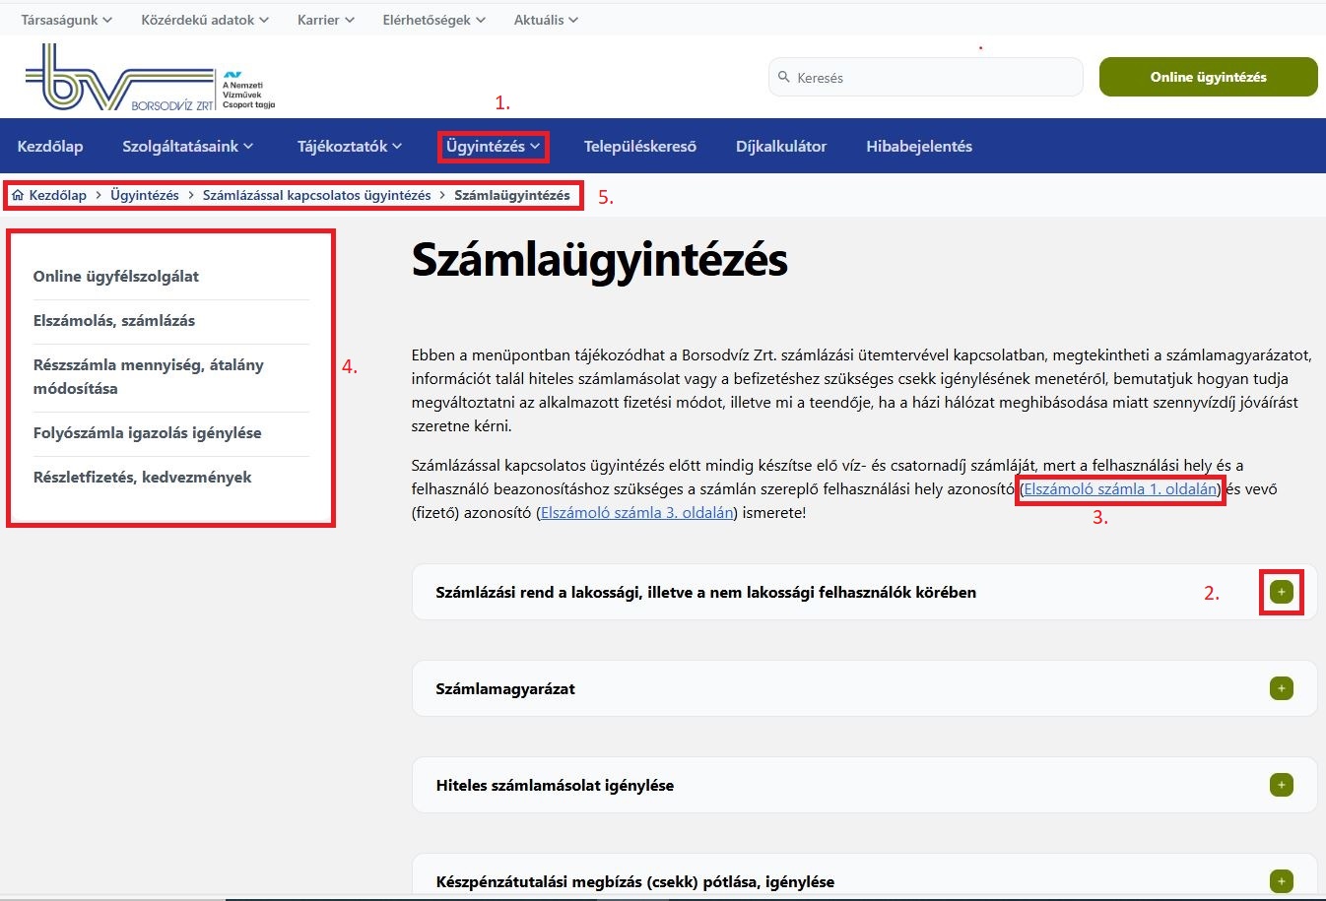This screenshot has width=1326, height=901.
Task: Expand the Tájékoztatók menu
Action: tap(349, 146)
